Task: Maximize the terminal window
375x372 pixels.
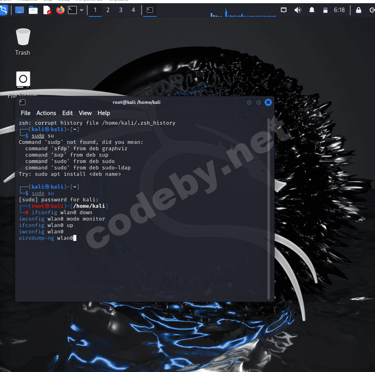Action: pyautogui.click(x=259, y=102)
